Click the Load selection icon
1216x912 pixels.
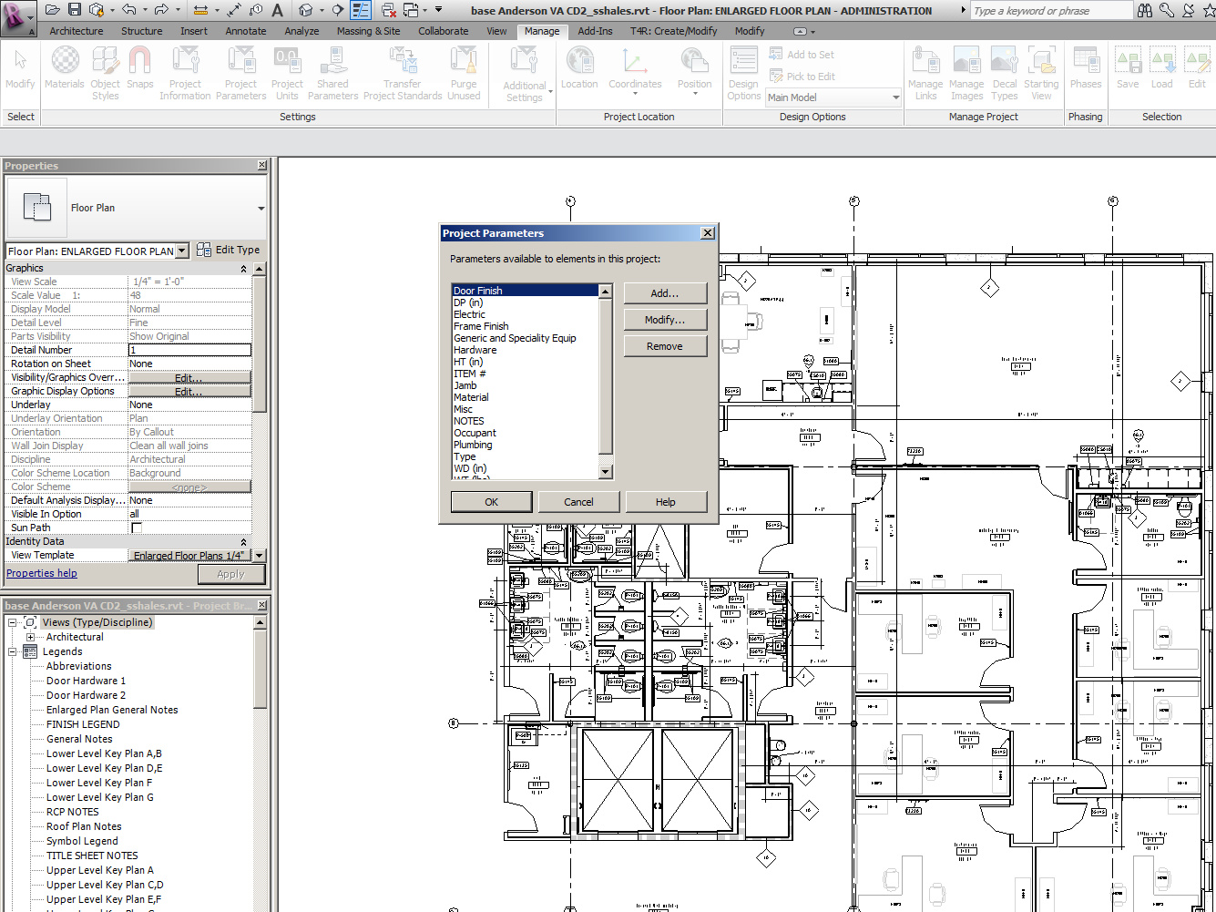point(1162,69)
